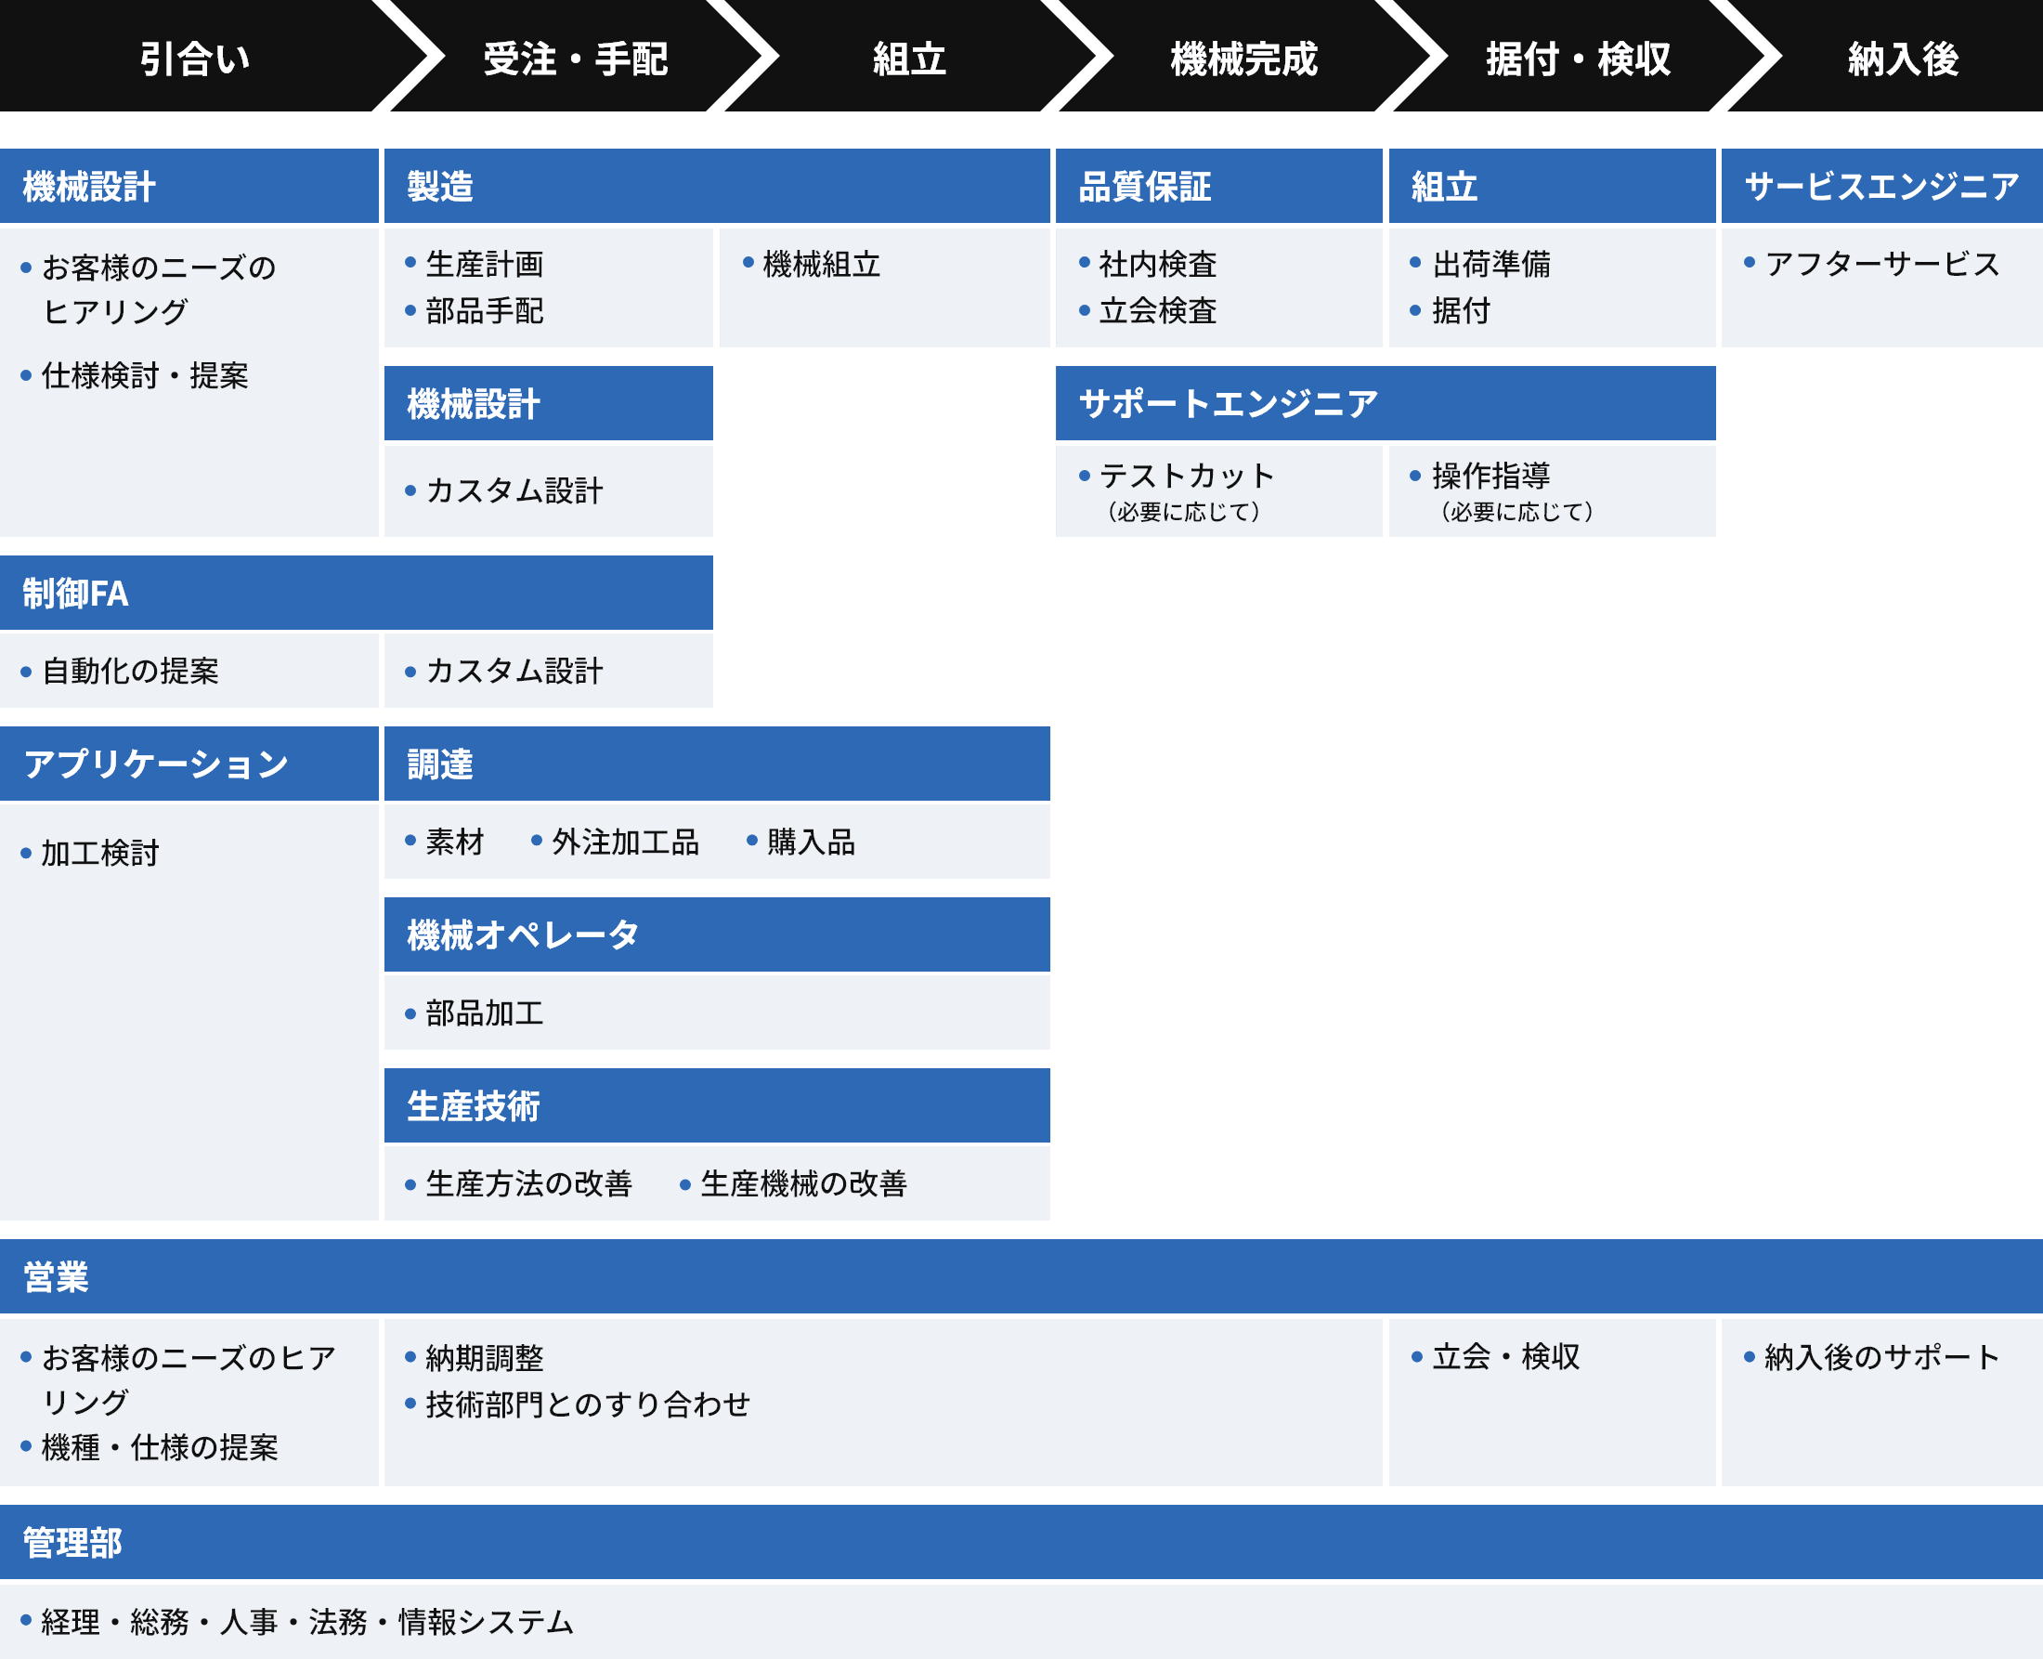
Task: Select the 納入後 stage header
Action: [x=1903, y=59]
